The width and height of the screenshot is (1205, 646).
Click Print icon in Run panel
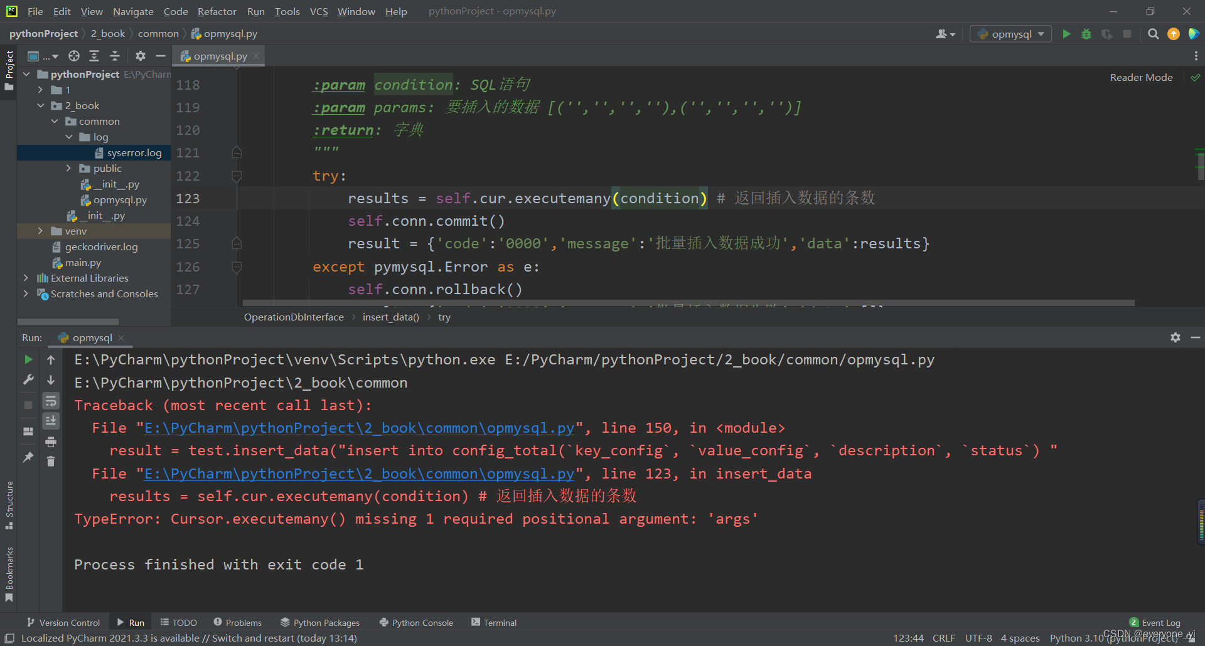pos(51,442)
